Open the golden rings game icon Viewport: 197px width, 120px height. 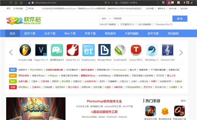(x=179, y=111)
